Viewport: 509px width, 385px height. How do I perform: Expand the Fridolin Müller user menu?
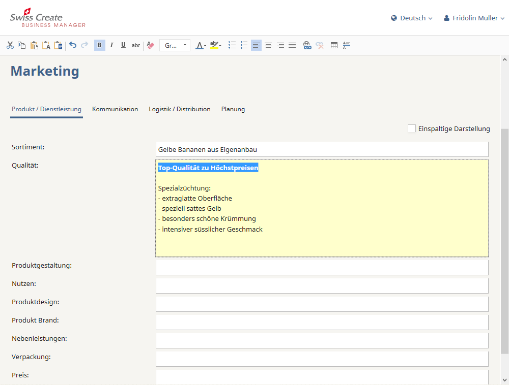pyautogui.click(x=474, y=18)
